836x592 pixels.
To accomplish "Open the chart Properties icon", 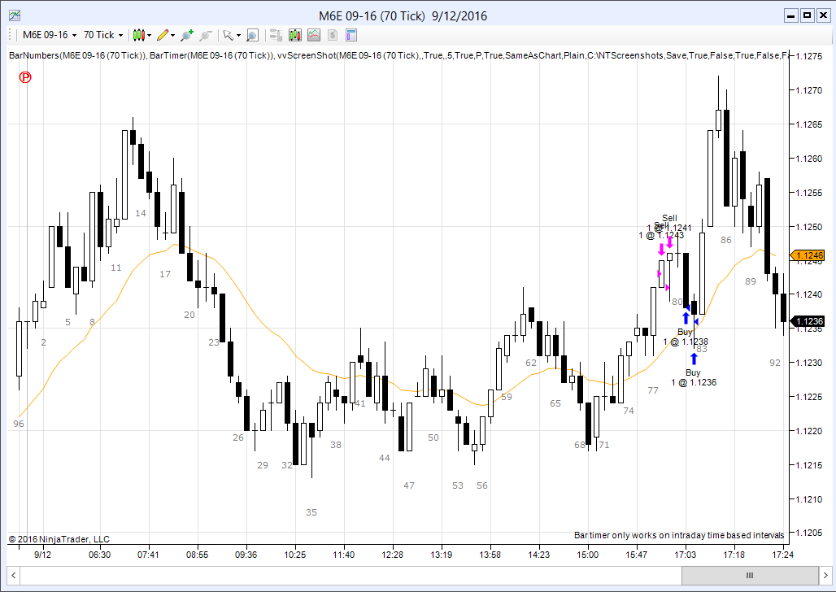I will coord(351,35).
